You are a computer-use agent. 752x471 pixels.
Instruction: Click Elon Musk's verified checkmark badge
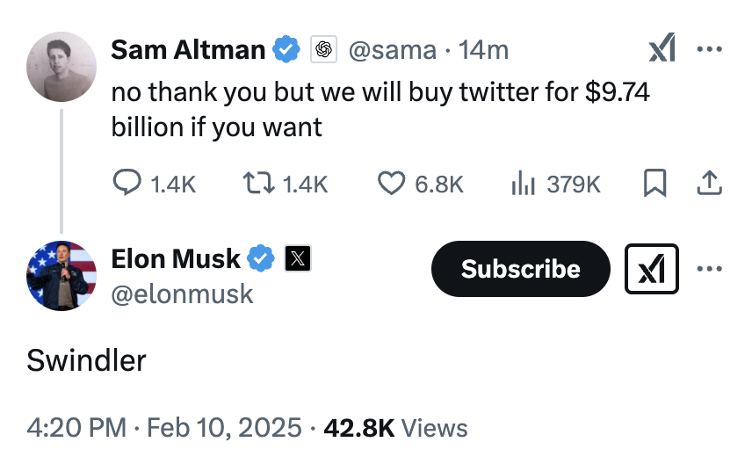pos(260,258)
